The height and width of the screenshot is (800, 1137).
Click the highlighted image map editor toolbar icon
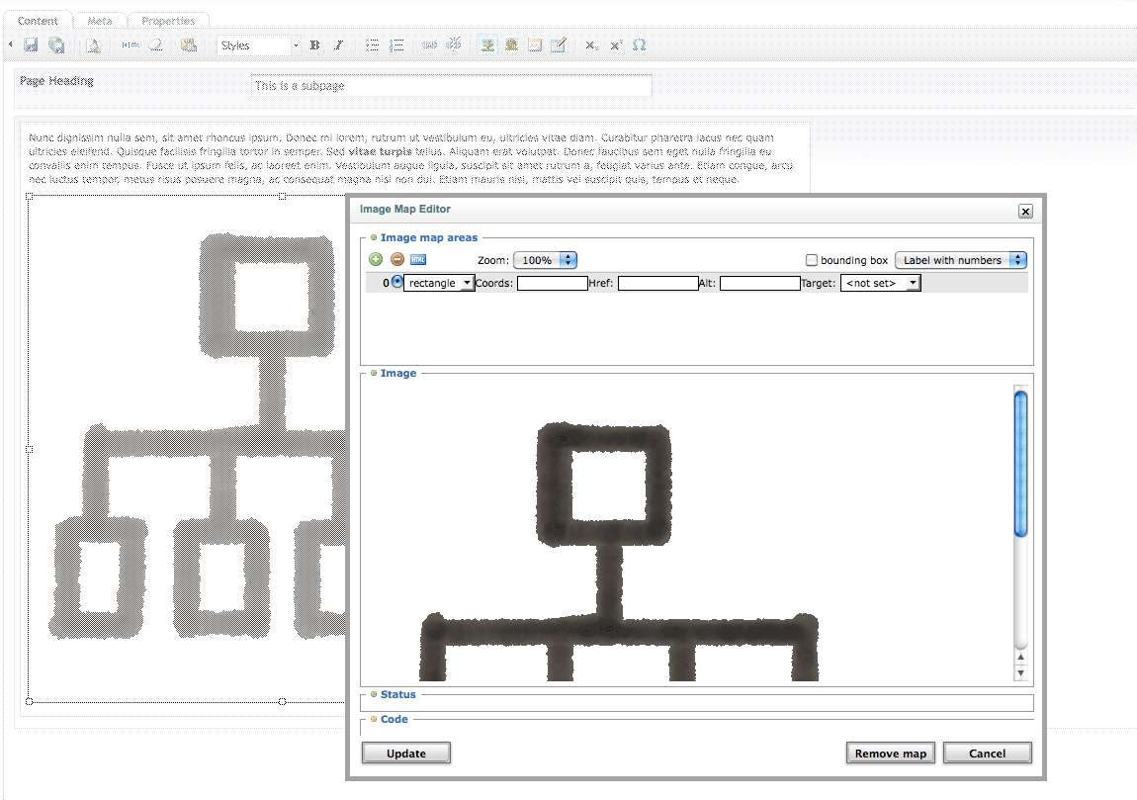tap(487, 44)
